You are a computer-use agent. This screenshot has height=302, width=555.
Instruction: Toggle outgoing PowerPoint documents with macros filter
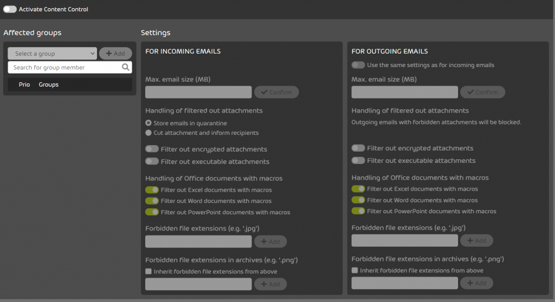point(358,211)
